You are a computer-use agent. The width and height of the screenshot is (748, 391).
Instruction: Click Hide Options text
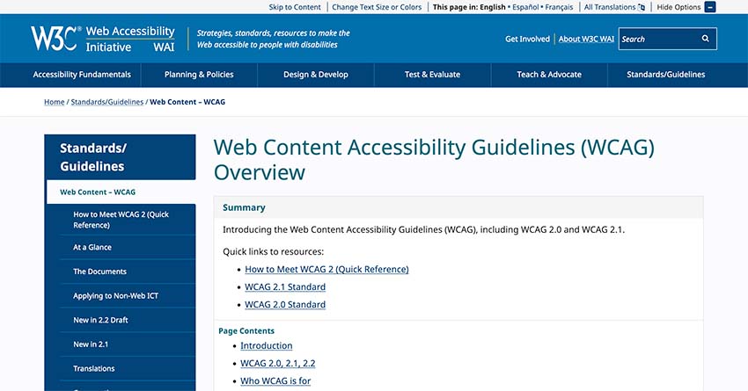point(678,7)
